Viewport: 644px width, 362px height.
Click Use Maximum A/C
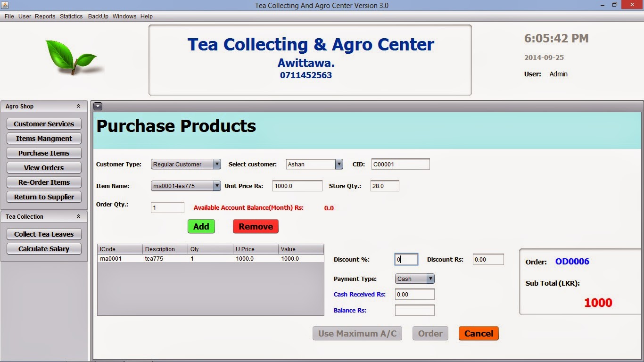pyautogui.click(x=357, y=333)
